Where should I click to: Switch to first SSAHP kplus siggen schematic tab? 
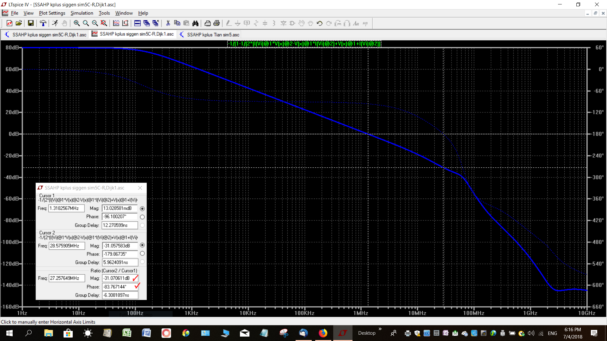(x=46, y=34)
